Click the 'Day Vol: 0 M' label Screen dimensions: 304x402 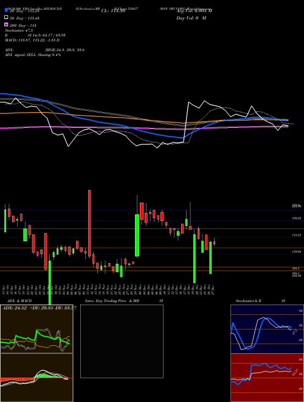191,18
